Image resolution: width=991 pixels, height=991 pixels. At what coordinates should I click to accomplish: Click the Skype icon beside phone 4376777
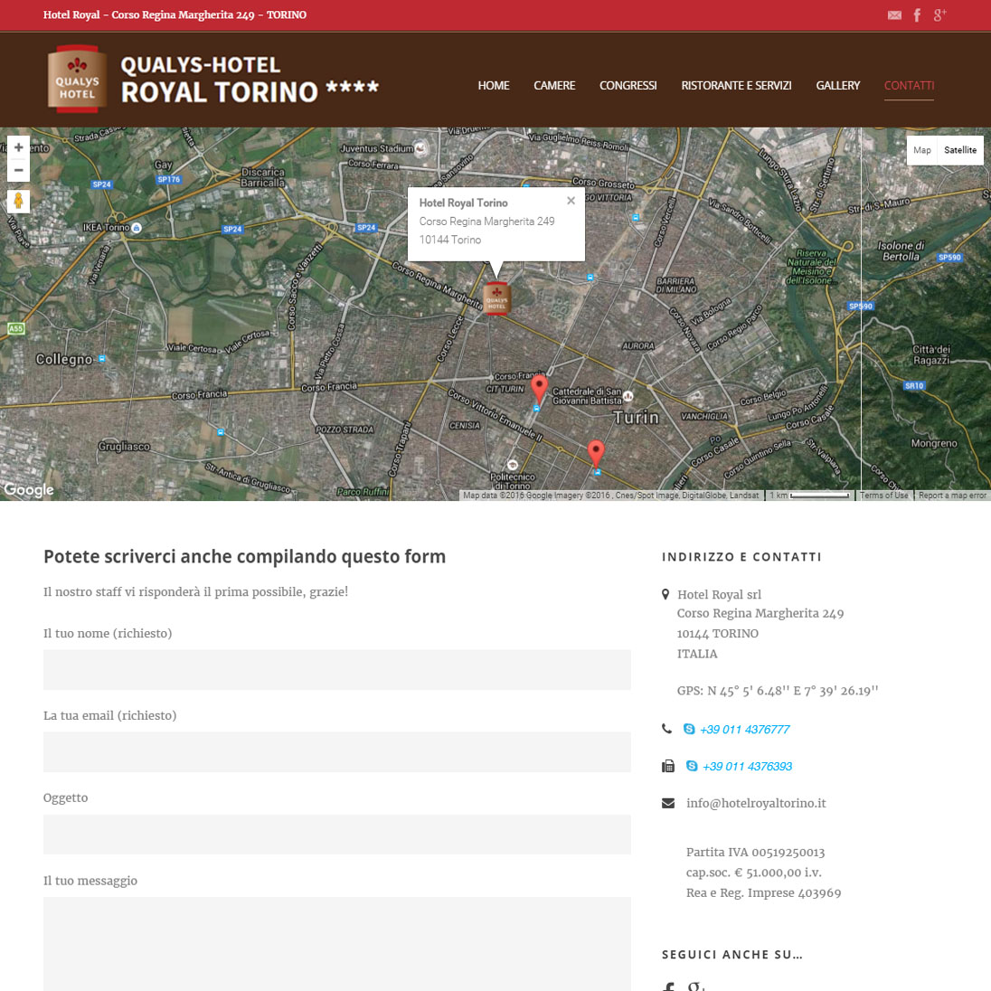[689, 730]
